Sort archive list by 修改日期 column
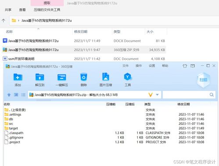Image resolution: width=219 pixels, height=166 pixels. [183, 104]
